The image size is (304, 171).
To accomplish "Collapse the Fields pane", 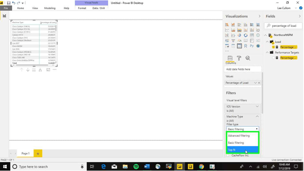I will [300, 16].
